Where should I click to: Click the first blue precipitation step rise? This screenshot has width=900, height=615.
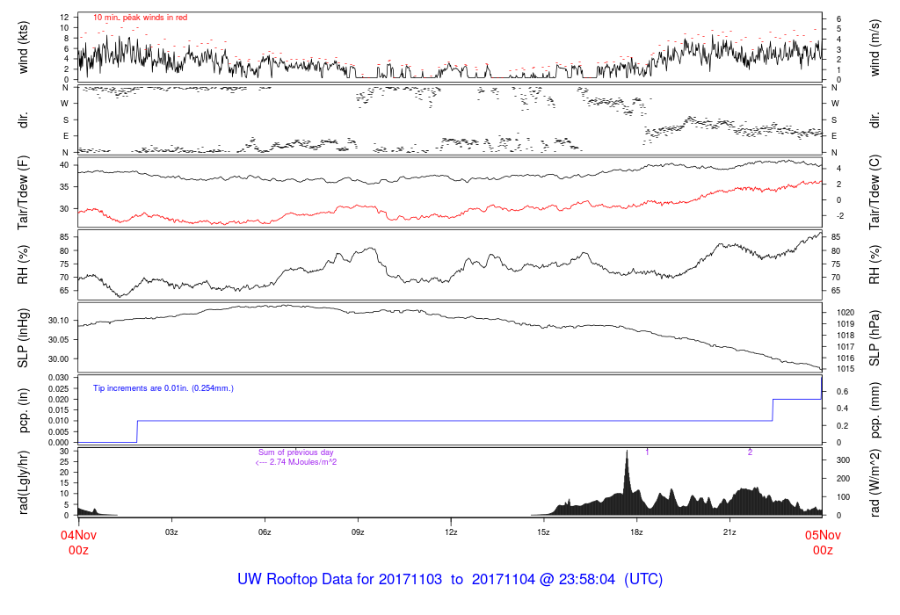click(x=137, y=431)
